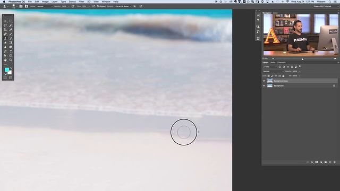340x191 pixels.
Task: Open the File menu
Action: coord(30,2)
